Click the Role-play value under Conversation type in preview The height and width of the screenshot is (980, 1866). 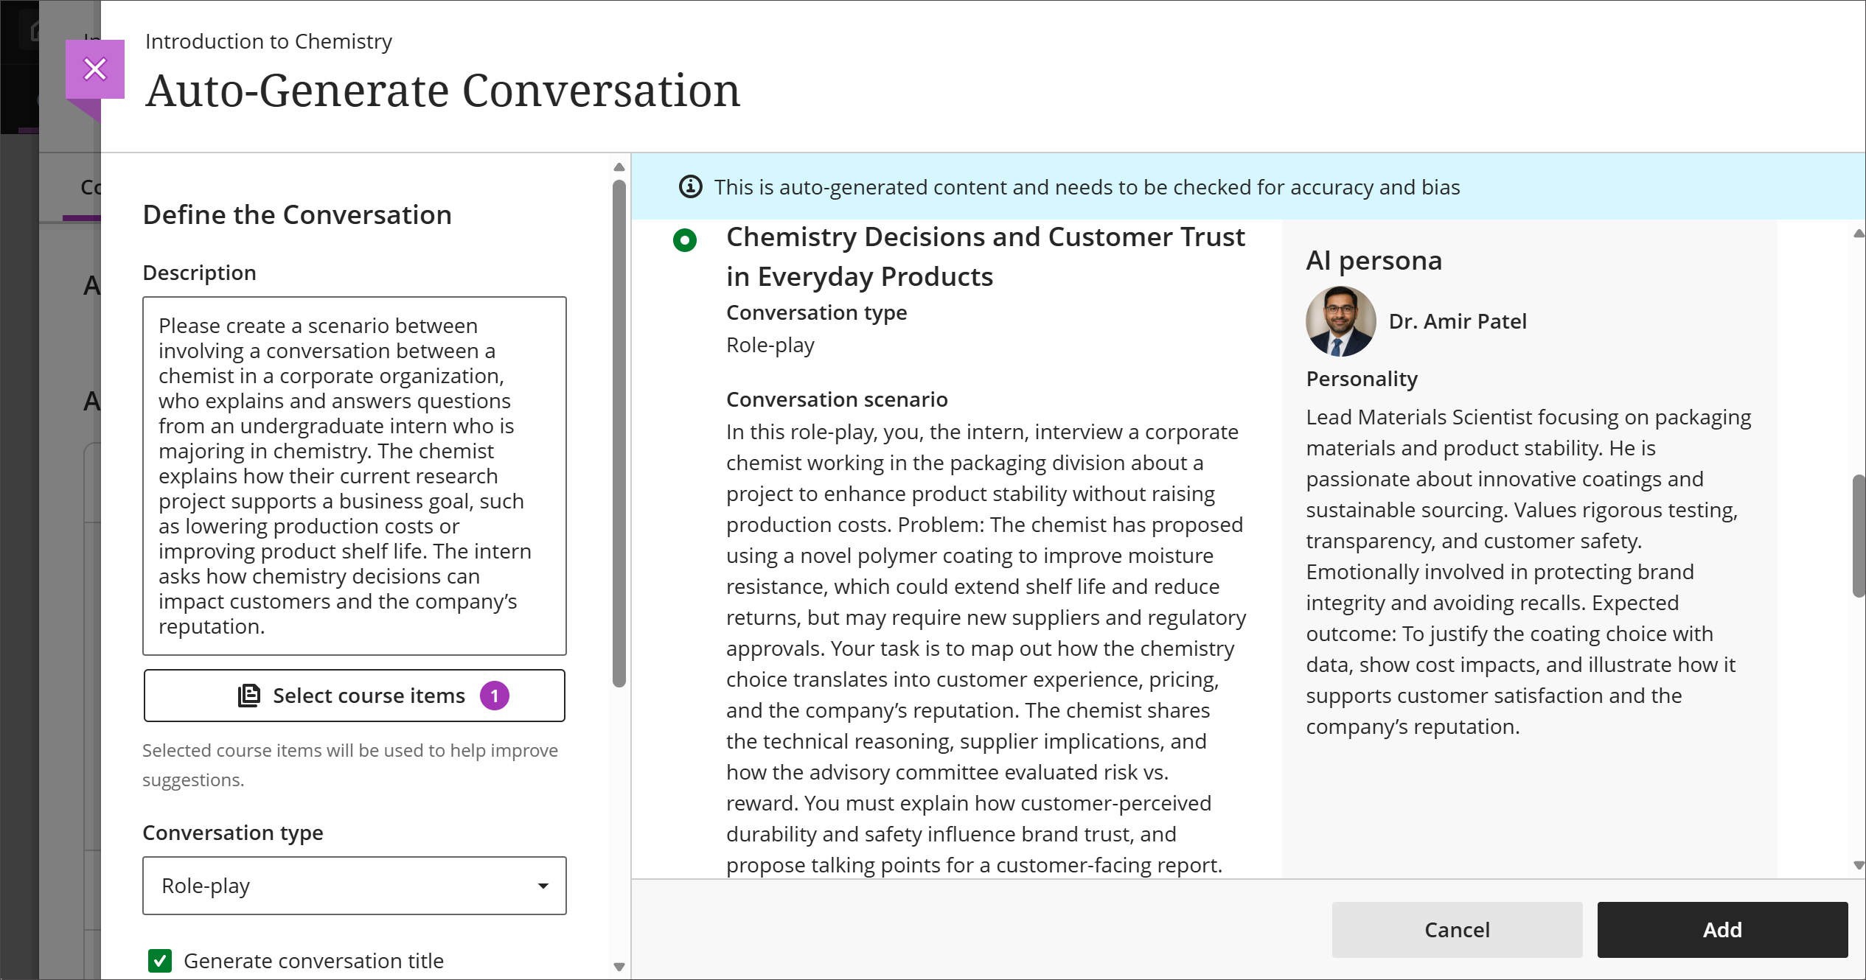point(770,345)
